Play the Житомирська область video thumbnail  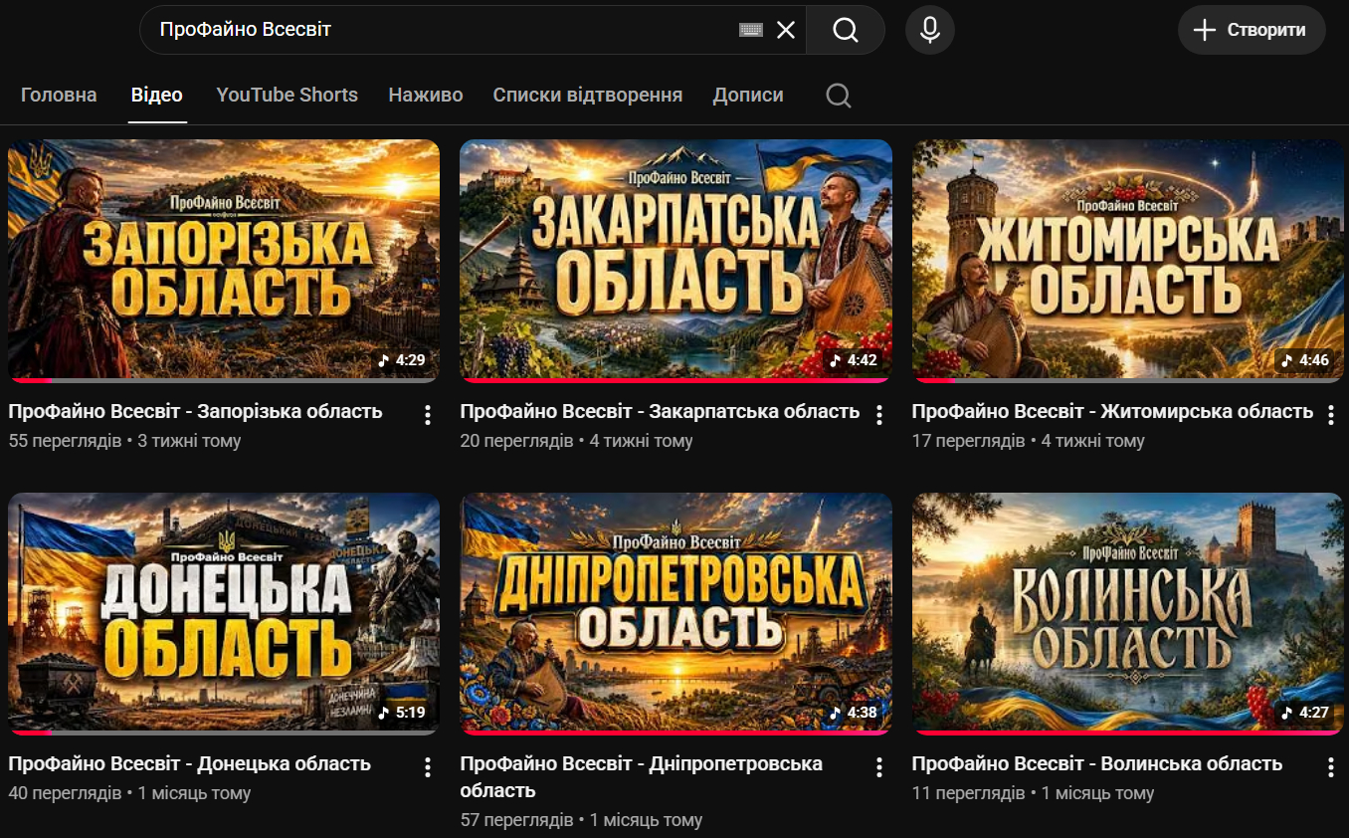(1126, 261)
